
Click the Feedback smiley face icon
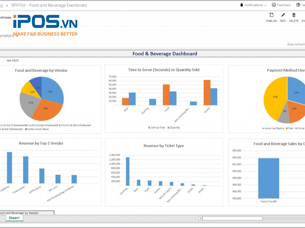pyautogui.click(x=274, y=5)
